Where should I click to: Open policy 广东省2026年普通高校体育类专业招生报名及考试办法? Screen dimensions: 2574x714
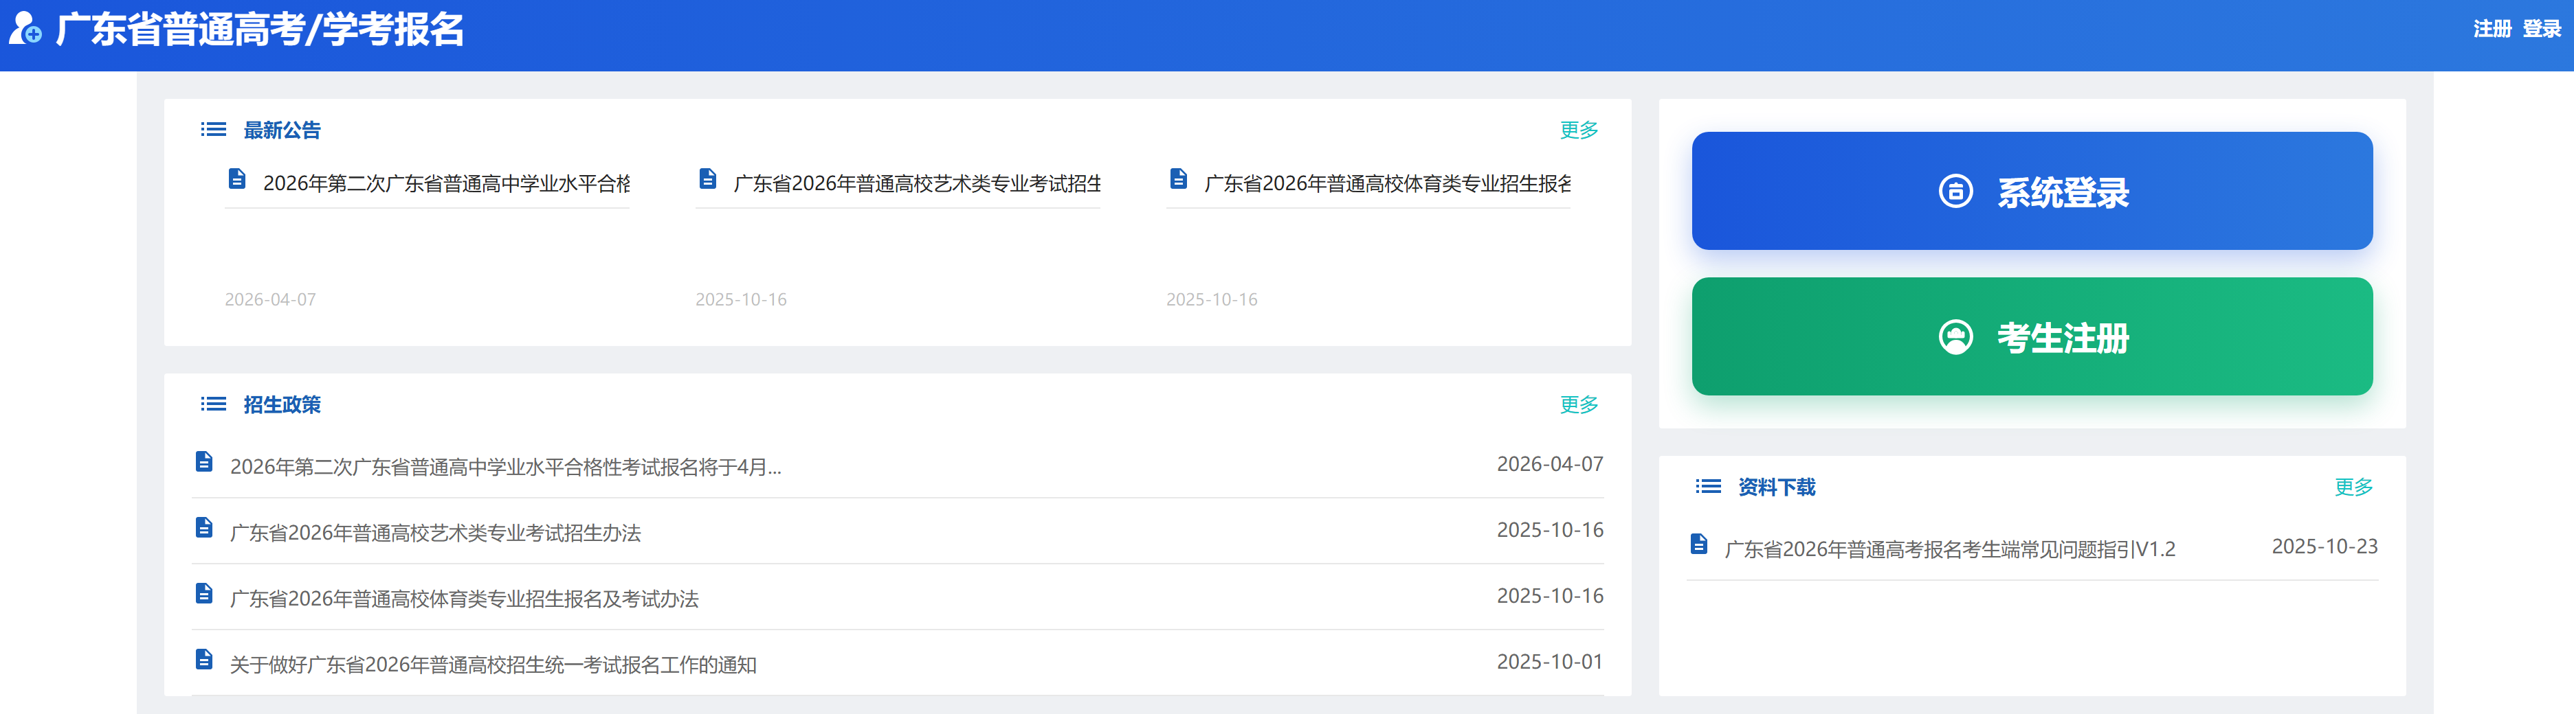(x=464, y=599)
